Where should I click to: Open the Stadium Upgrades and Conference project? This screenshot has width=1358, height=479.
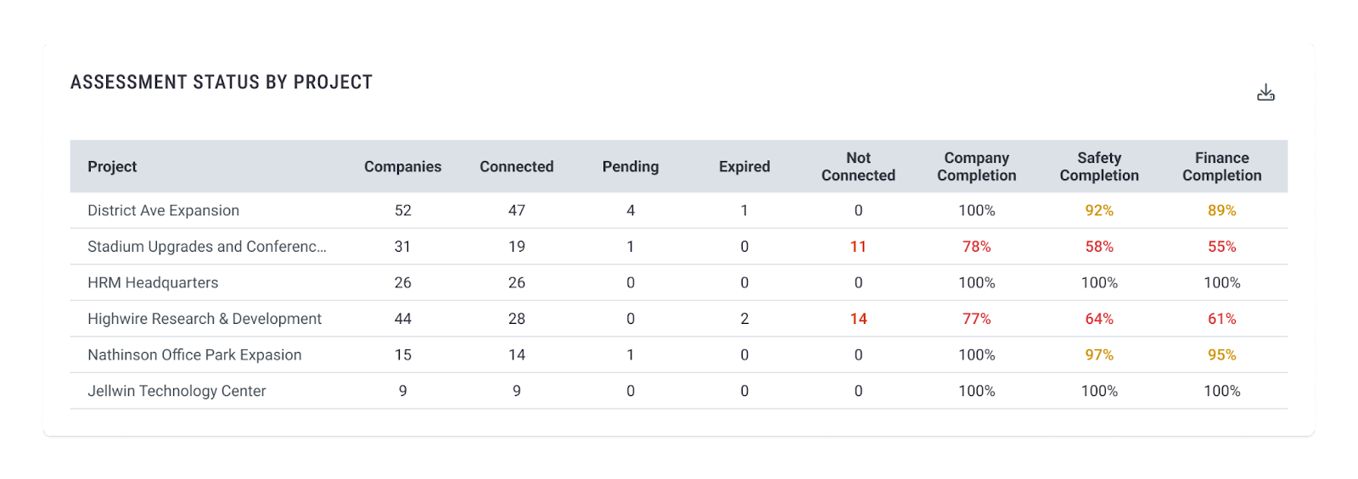(206, 247)
